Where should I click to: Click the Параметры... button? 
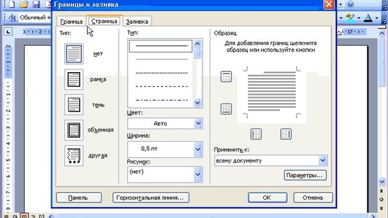coord(305,175)
